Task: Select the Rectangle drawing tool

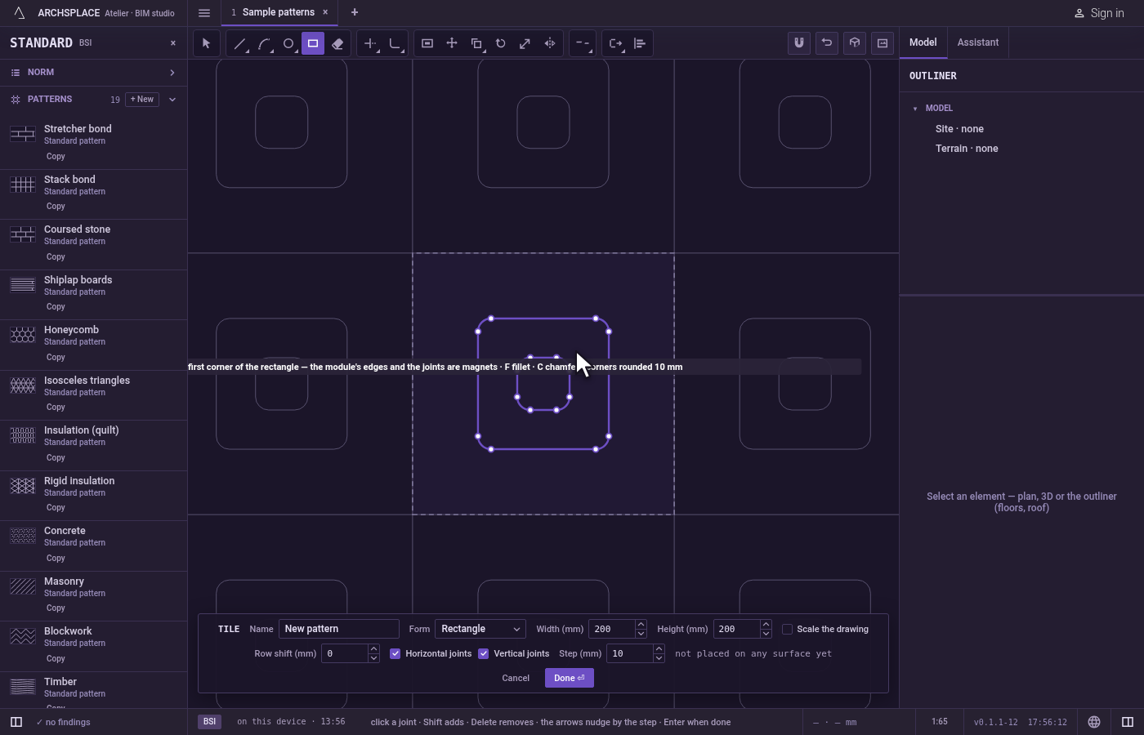Action: click(313, 43)
